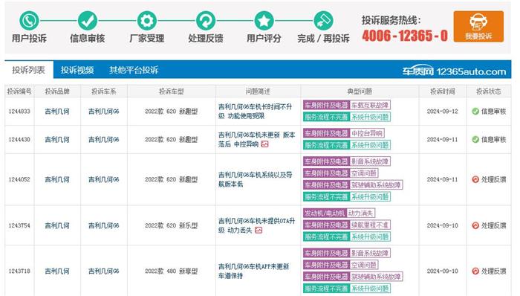Click the 信息审核 checkmark icon
520x296 pixels.
(x=88, y=21)
